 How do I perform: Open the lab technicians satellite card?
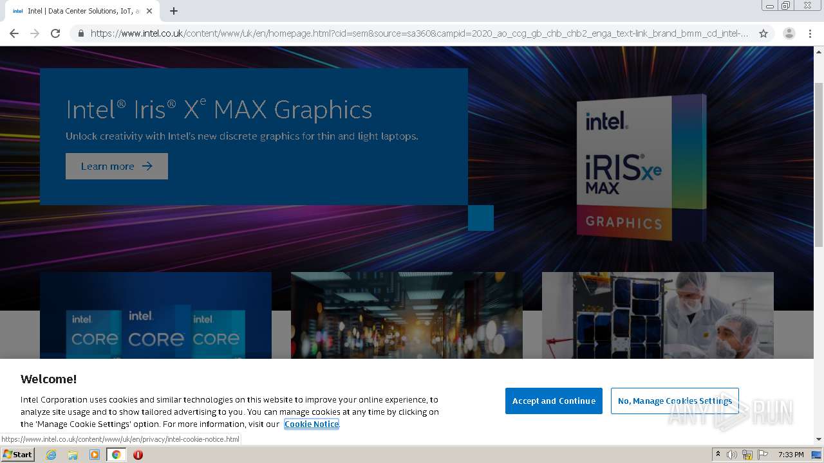[x=658, y=315]
